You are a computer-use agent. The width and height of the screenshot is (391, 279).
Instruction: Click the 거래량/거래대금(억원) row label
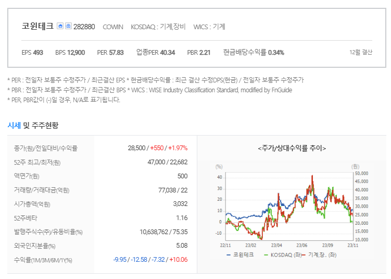(42, 190)
